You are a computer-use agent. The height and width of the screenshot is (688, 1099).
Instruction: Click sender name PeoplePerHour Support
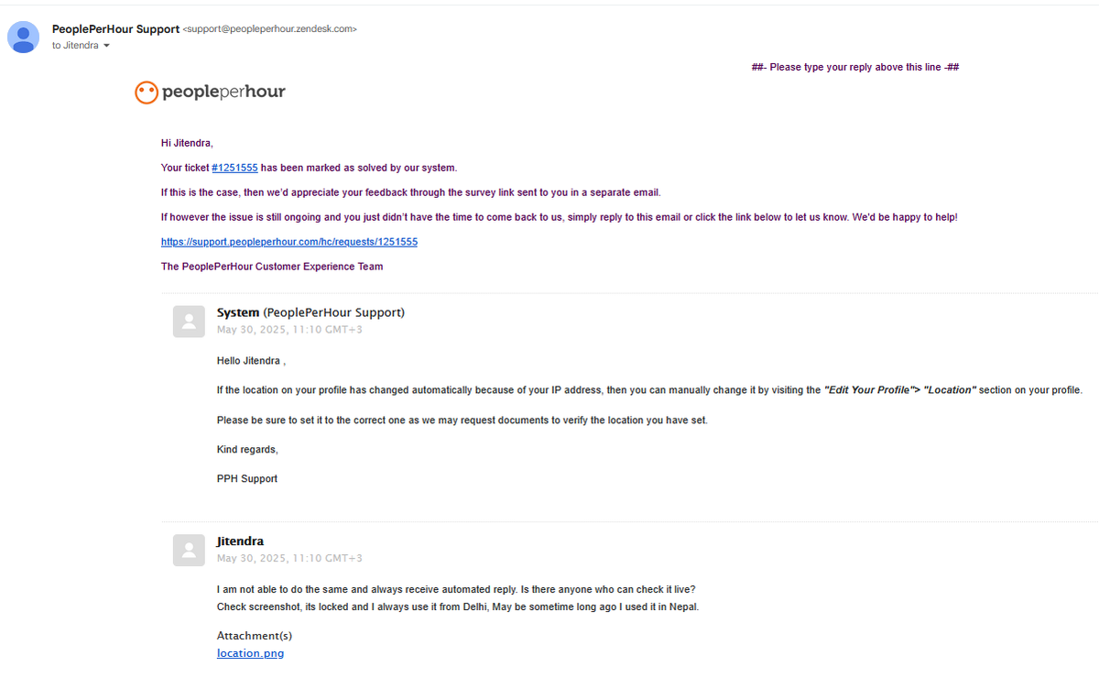click(115, 29)
